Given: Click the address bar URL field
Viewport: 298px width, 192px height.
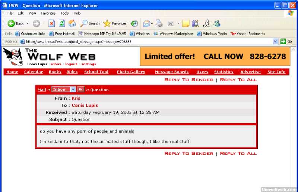Looking at the screenshot, I should (x=149, y=41).
